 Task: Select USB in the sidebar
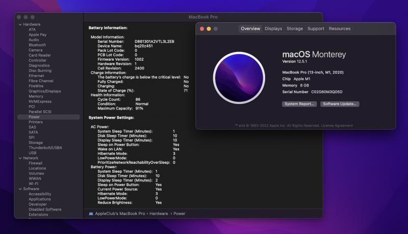pos(33,153)
